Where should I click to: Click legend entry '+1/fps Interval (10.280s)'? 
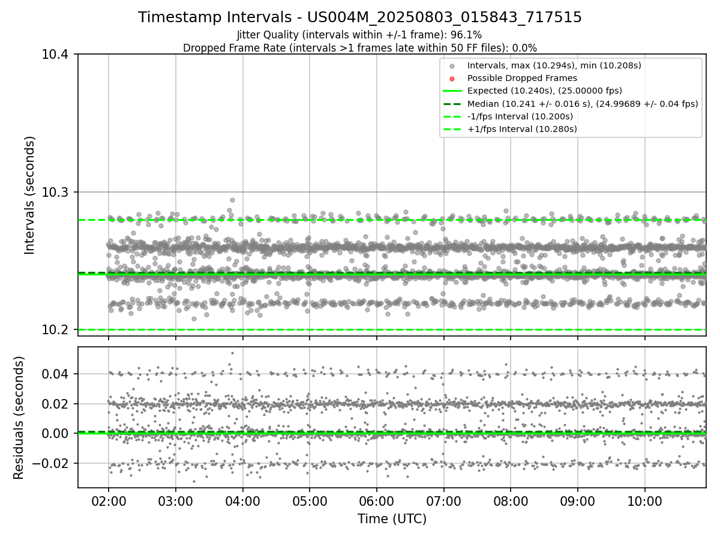click(522, 129)
